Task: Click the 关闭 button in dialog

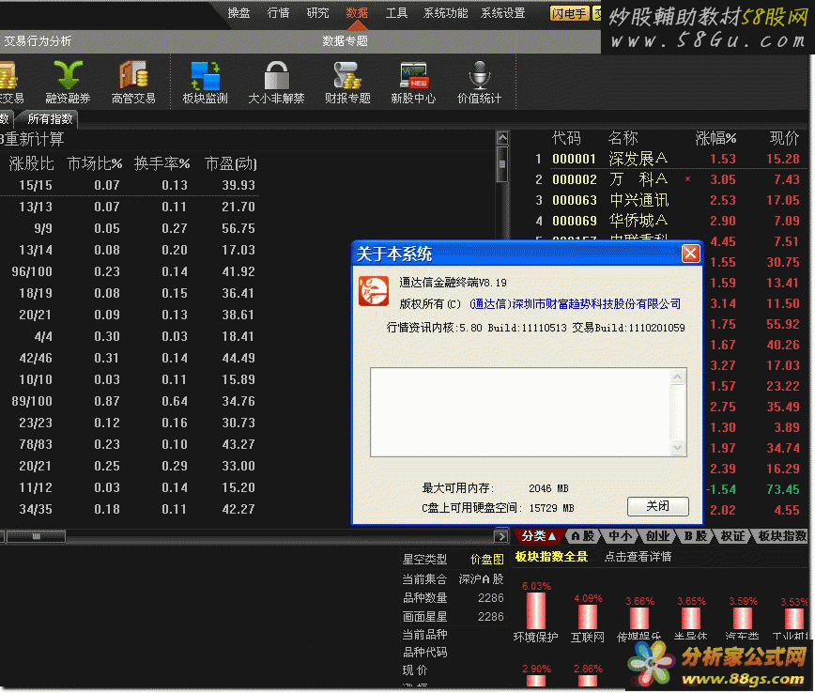Action: tap(657, 506)
